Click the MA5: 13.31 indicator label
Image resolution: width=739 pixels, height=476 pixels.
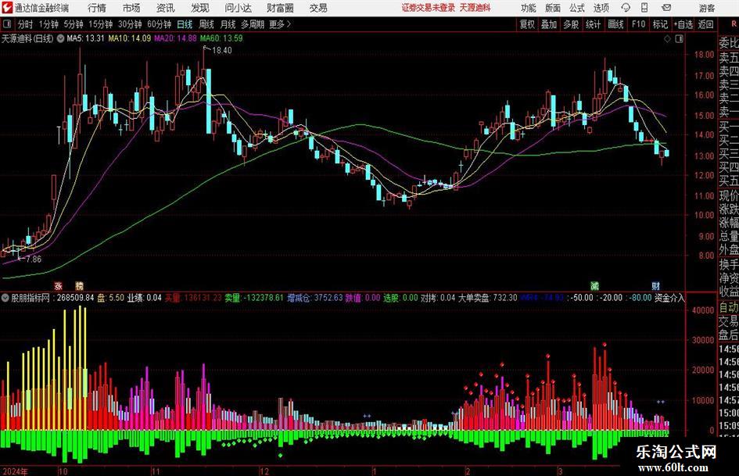[x=85, y=38]
